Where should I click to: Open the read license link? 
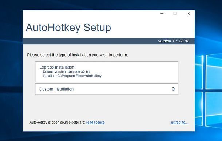(x=95, y=122)
